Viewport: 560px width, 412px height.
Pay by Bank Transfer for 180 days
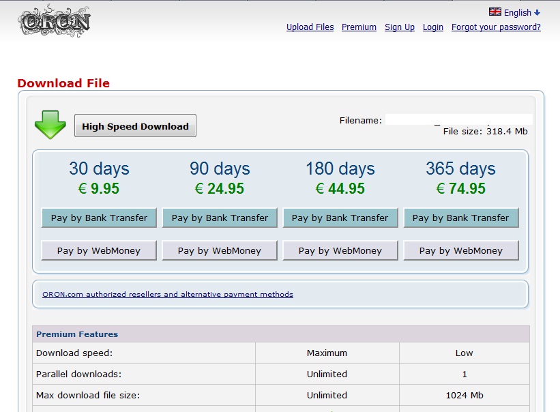point(340,218)
